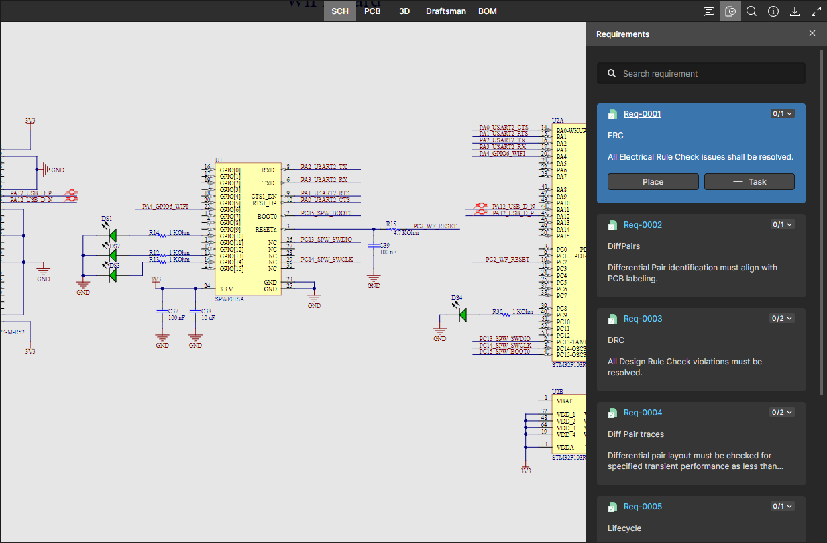This screenshot has height=543, width=827.
Task: Select capacitor C37 symbol
Action: (x=162, y=311)
